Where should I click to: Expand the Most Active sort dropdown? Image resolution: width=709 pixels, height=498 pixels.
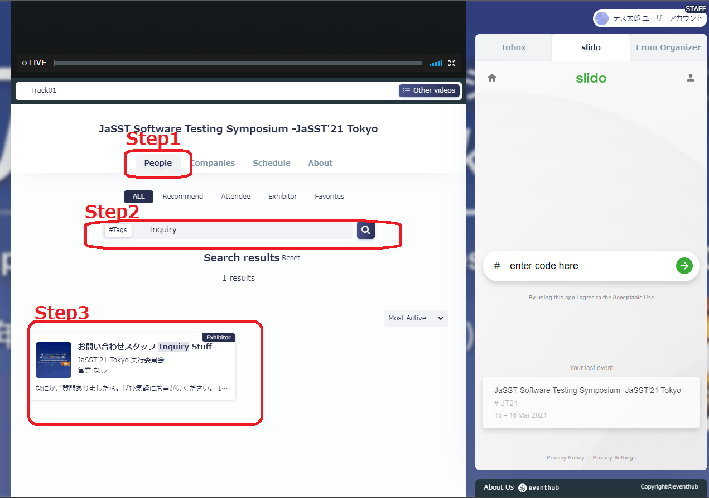coord(416,318)
